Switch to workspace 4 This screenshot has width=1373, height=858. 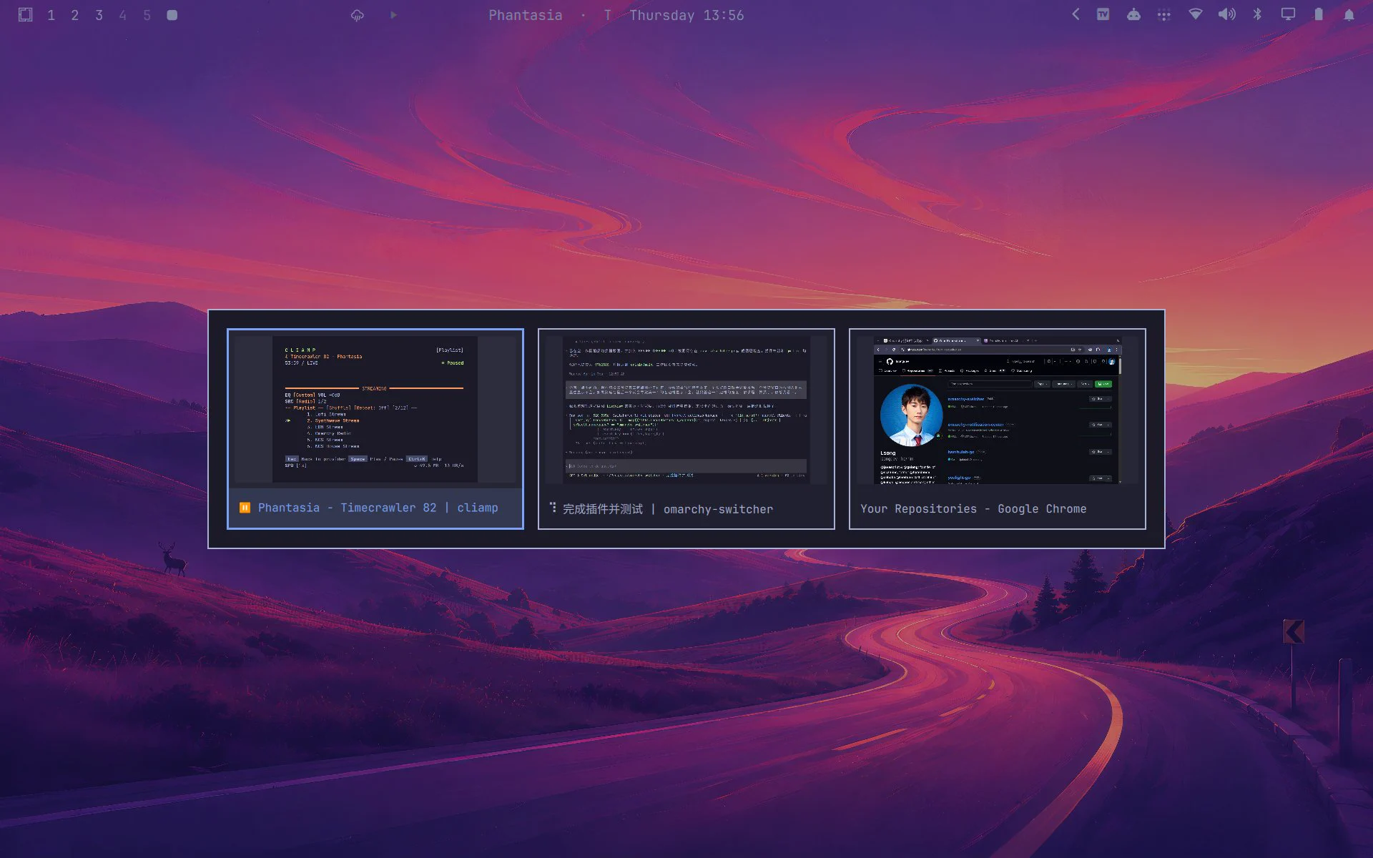click(x=123, y=15)
